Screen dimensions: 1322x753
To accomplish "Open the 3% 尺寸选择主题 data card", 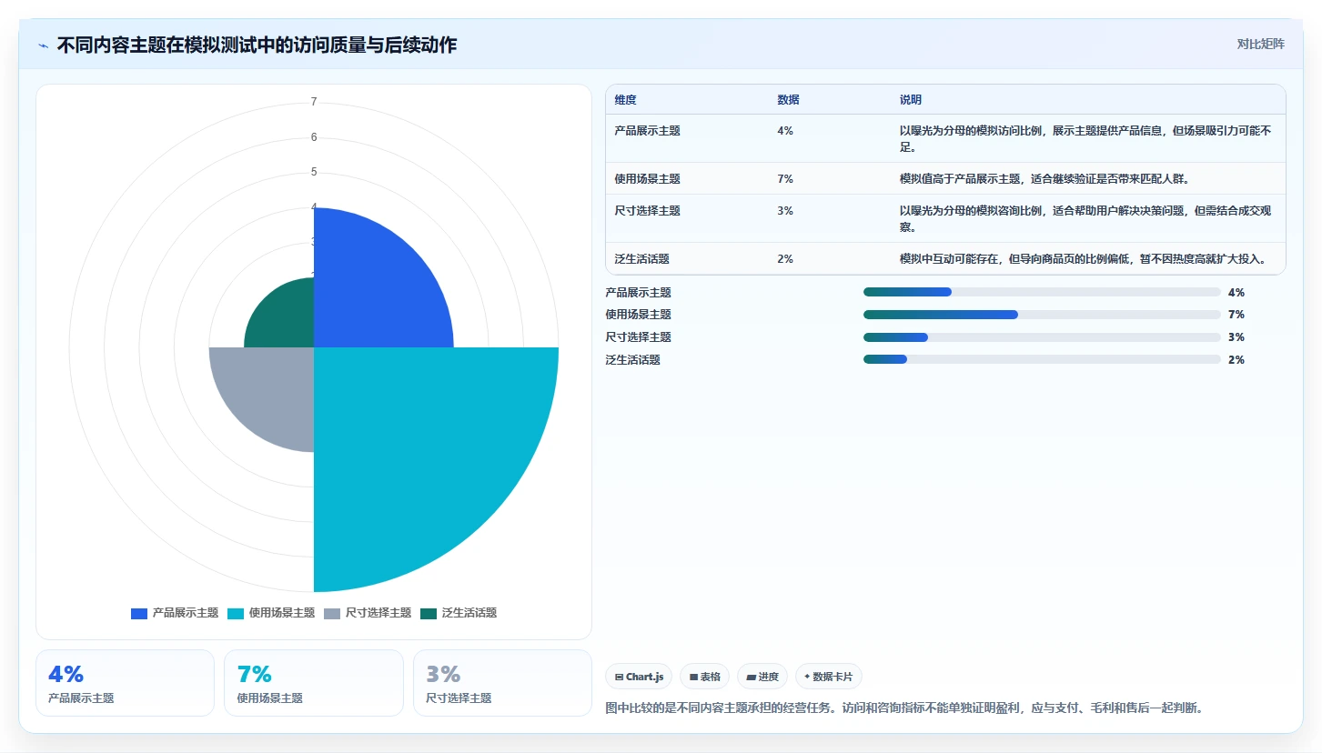I will 502,683.
